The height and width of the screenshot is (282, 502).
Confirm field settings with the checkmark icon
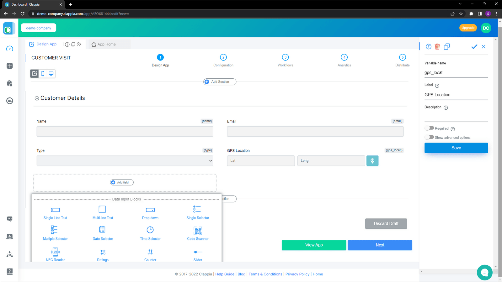[x=474, y=46]
